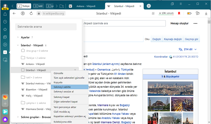
Task: Open collections icon in sidebar
Action: 5,37
